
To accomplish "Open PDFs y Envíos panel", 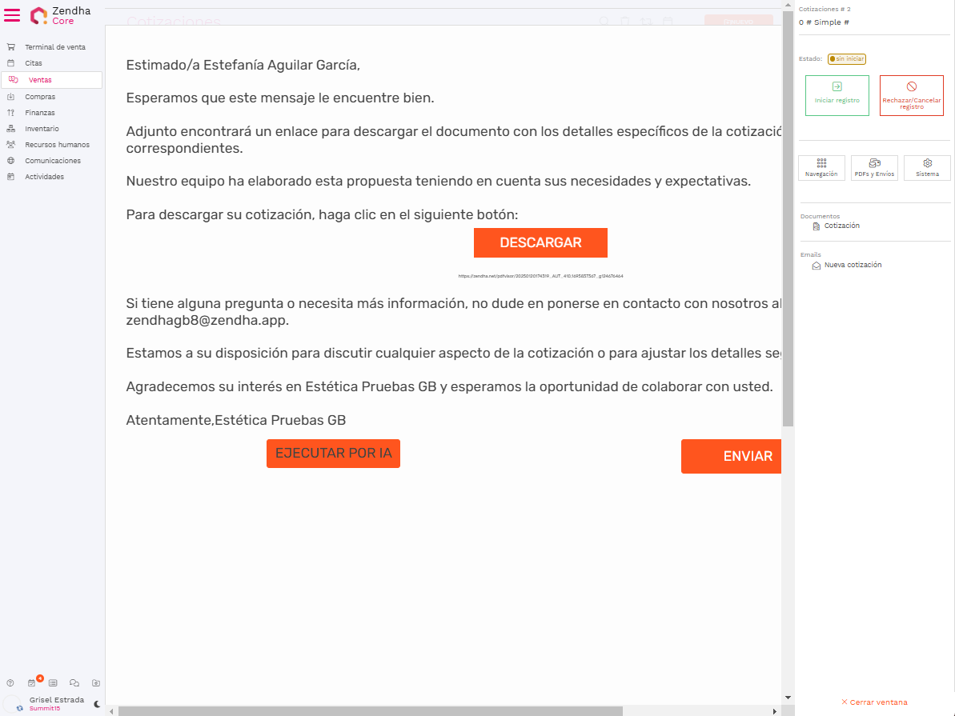I will (x=874, y=168).
